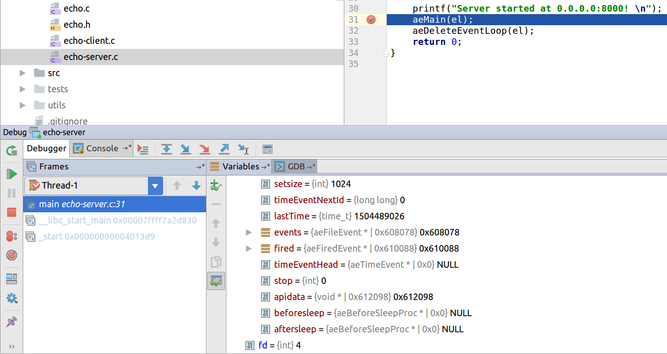
Task: Place cursor on aeDeleteEventLoop(el) line
Action: tap(473, 31)
